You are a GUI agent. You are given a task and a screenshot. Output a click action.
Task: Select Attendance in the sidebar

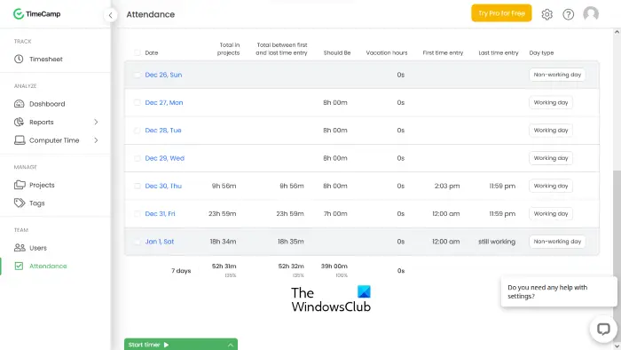tap(48, 266)
